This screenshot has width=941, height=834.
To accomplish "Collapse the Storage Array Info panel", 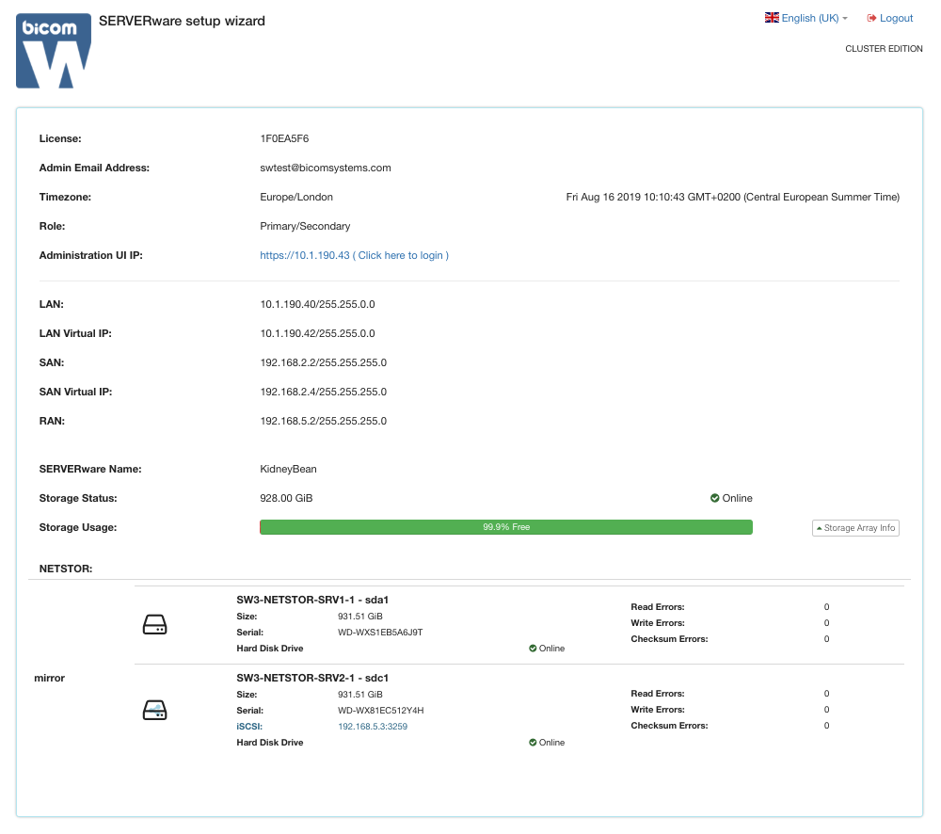I will point(855,528).
